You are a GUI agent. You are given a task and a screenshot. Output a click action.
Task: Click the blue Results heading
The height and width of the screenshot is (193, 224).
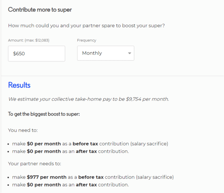tap(19, 85)
